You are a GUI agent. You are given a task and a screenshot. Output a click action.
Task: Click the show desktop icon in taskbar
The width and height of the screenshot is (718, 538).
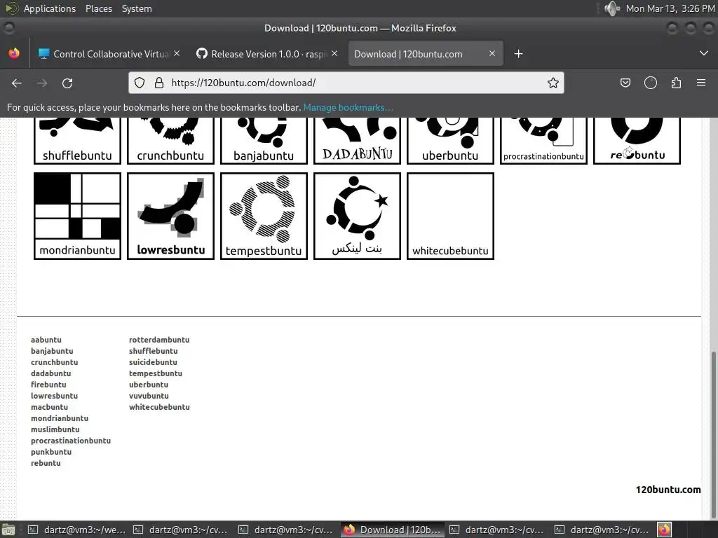(x=8, y=530)
